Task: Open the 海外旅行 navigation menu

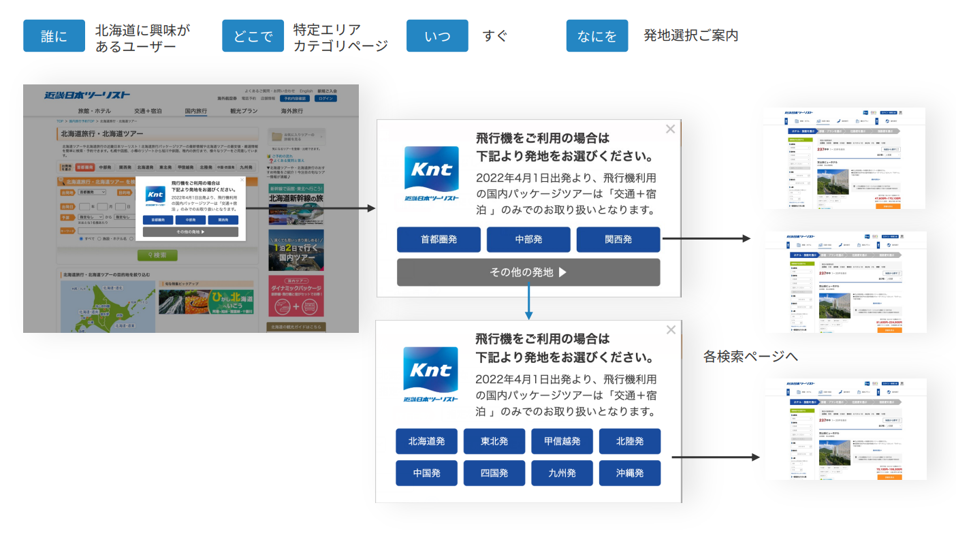Action: tap(291, 111)
